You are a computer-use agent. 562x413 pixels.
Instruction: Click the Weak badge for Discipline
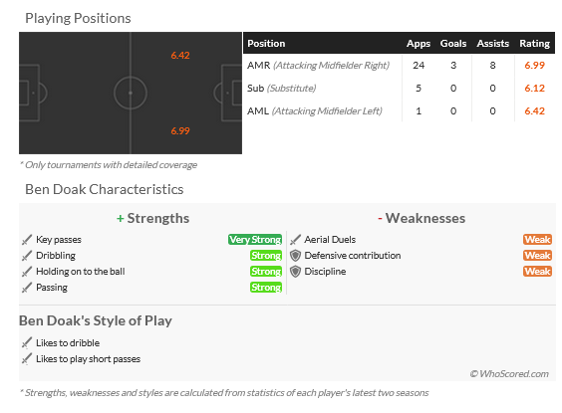click(x=537, y=272)
